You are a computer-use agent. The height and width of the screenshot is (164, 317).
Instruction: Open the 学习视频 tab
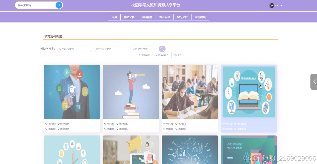[x=200, y=17]
